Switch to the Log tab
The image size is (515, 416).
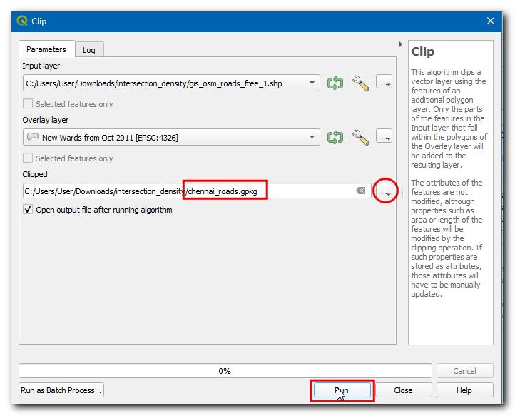tap(89, 50)
